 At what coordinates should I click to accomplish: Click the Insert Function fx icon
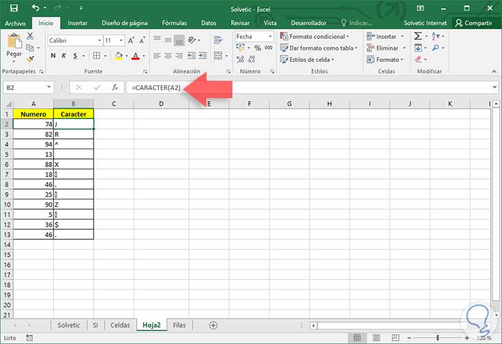click(115, 87)
